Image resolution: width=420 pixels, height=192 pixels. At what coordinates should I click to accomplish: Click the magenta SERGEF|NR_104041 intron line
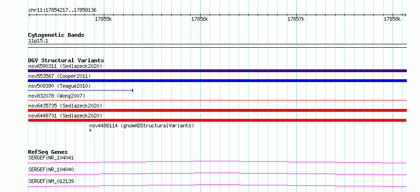pyautogui.click(x=217, y=162)
